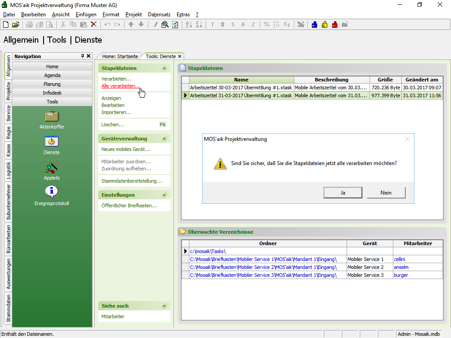Image resolution: width=451 pixels, height=338 pixels.
Task: Click the Dienste icon in navigation
Action: pos(52,142)
